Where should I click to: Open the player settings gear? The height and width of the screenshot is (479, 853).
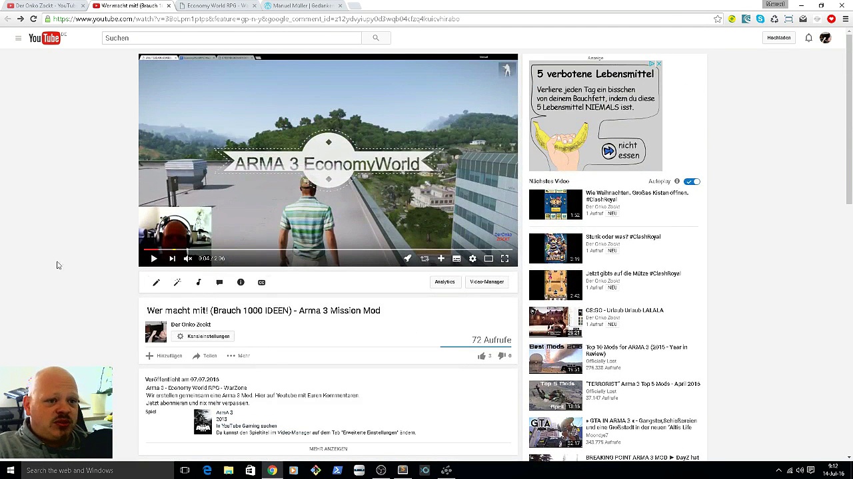tap(472, 259)
